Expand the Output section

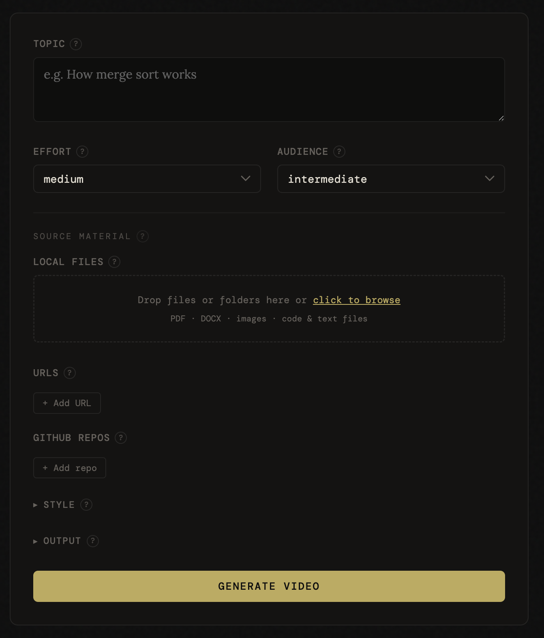(x=62, y=541)
